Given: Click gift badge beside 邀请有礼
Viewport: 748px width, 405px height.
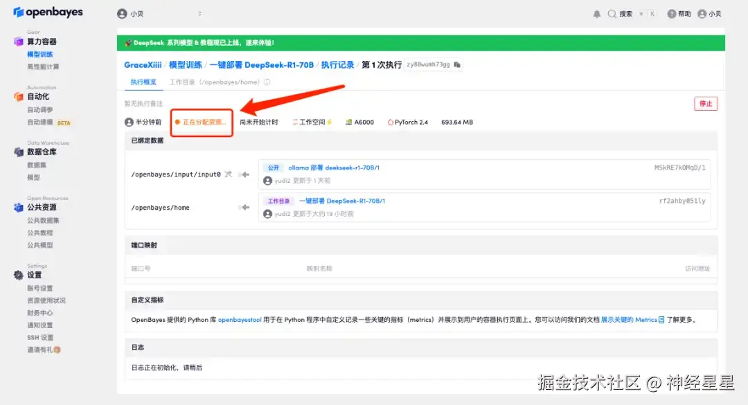Looking at the screenshot, I should click(57, 350).
